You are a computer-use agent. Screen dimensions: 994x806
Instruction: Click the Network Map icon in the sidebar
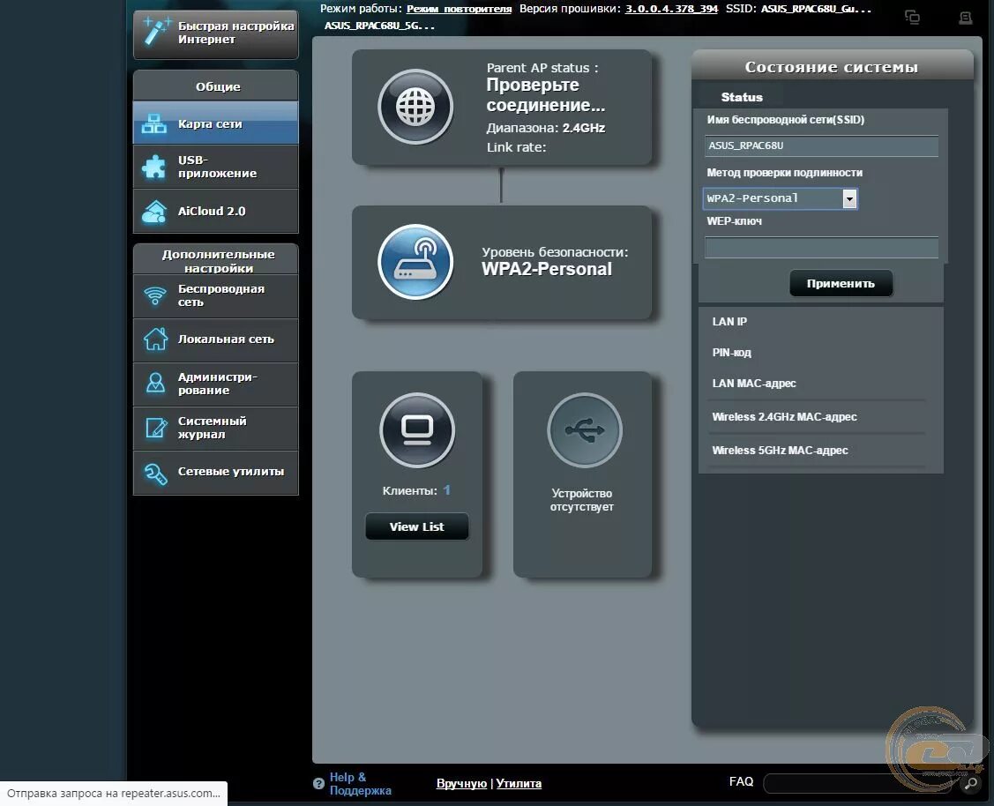point(154,123)
